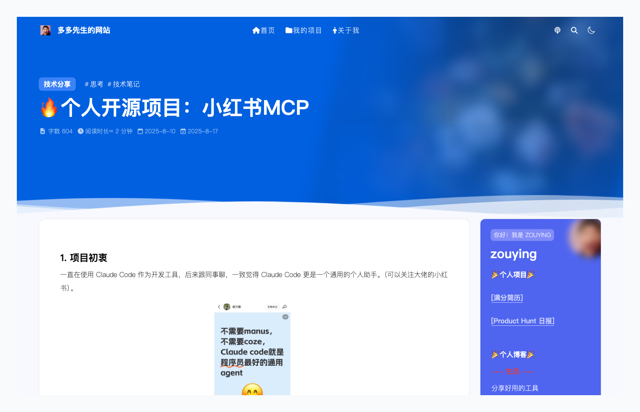The image size is (640, 412).
Task: Click the 🎉个人博客🎉 heading in sidebar
Action: click(x=513, y=354)
